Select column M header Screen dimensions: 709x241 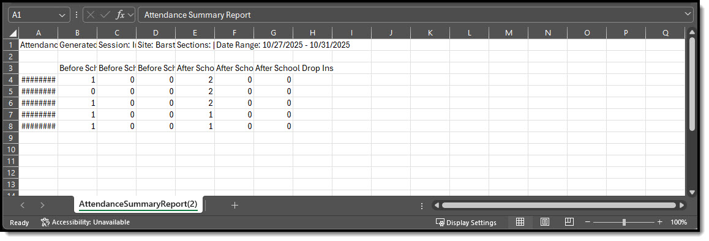click(x=509, y=33)
